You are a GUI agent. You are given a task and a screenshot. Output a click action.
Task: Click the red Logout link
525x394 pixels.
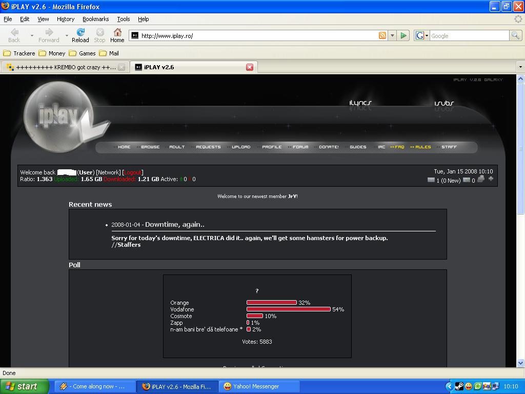tap(133, 172)
